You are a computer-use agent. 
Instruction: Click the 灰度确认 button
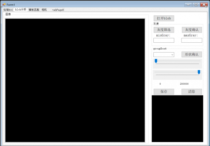192,30
